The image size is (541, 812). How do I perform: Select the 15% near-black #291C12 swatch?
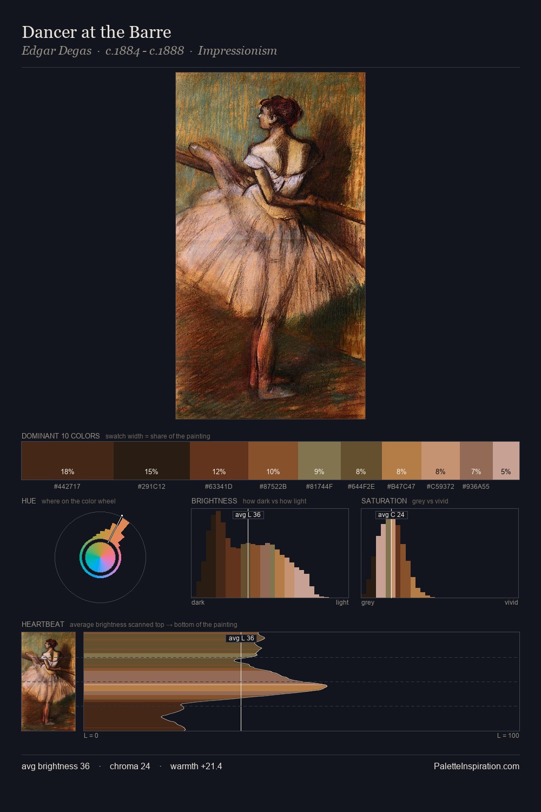point(151,461)
